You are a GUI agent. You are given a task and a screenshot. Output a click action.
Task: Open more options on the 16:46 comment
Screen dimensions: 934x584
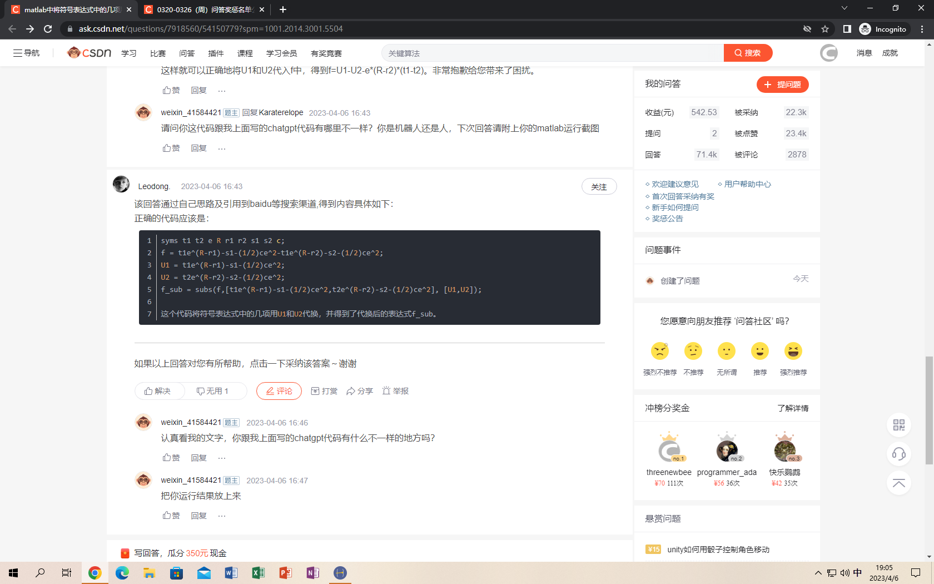(222, 458)
